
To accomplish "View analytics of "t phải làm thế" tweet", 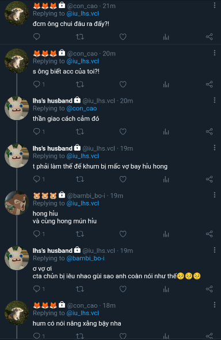I will (166, 179).
